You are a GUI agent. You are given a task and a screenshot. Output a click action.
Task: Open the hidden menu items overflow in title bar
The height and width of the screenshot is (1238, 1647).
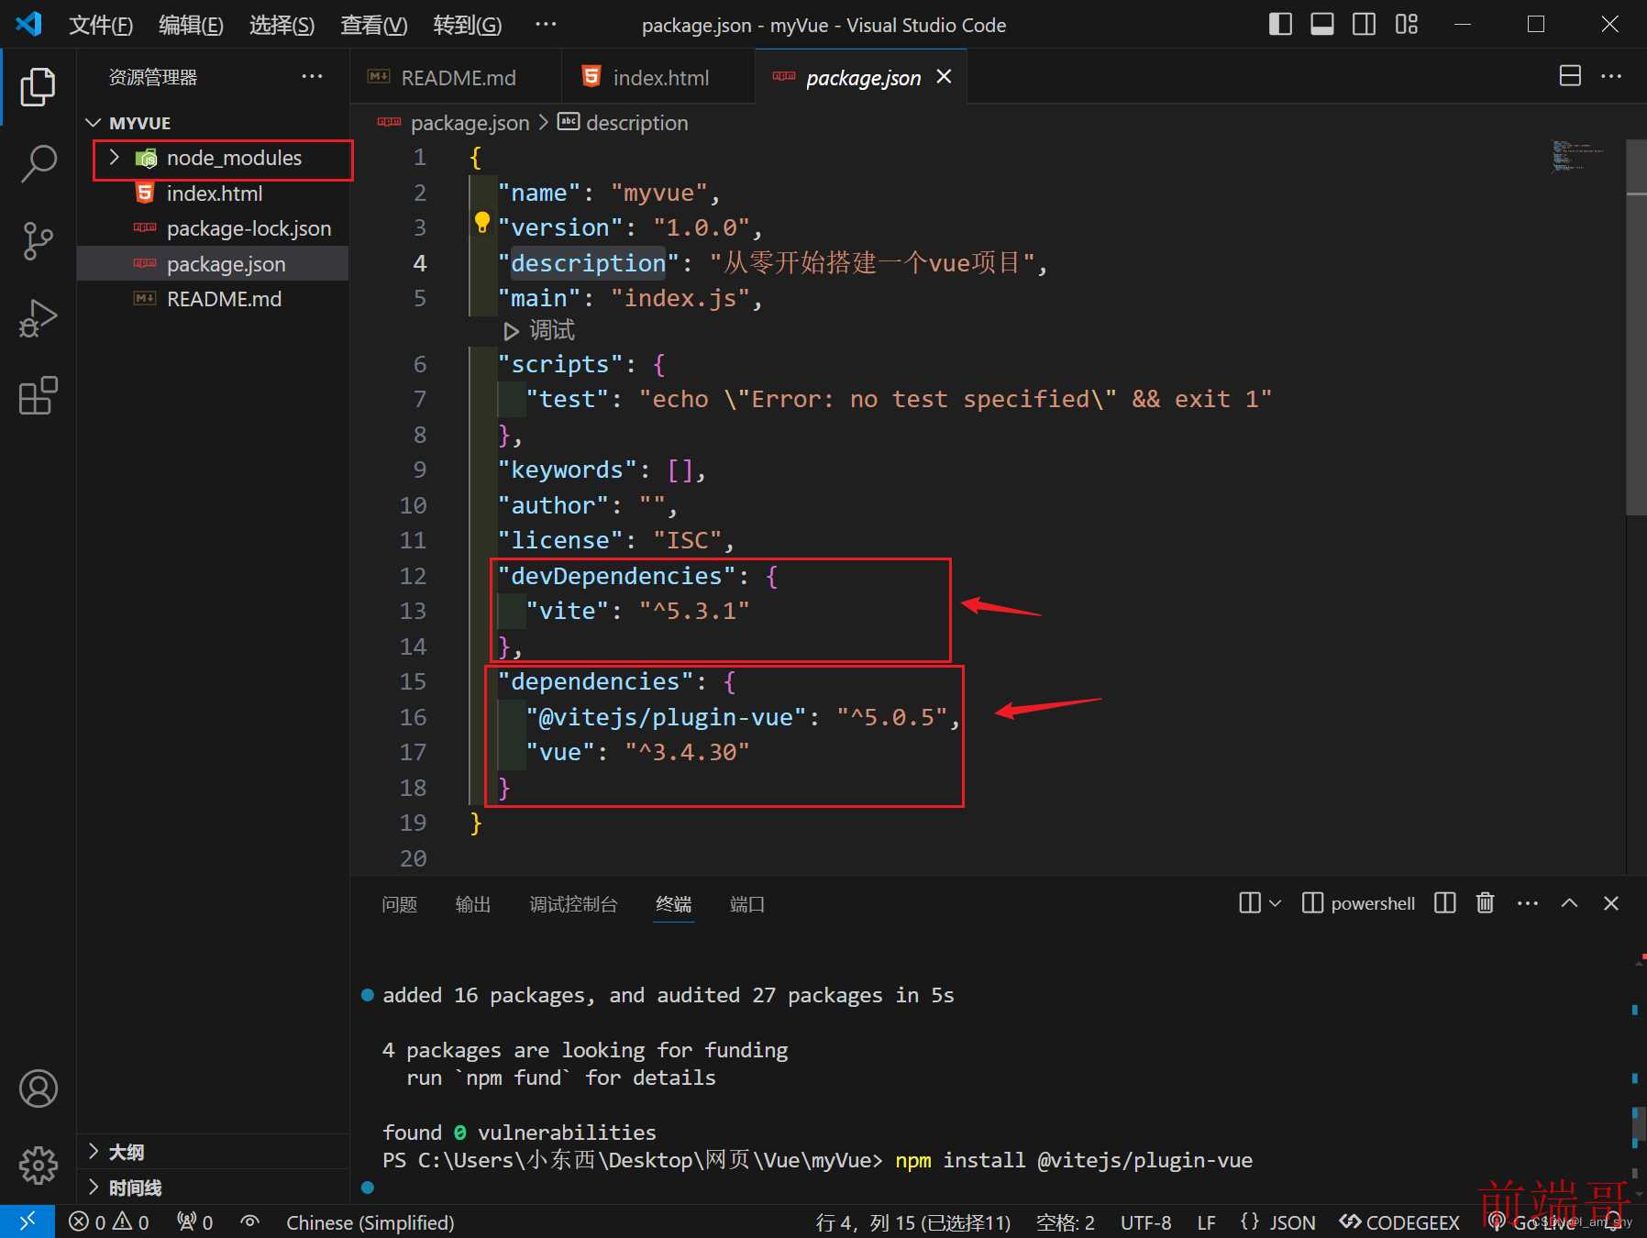point(546,25)
